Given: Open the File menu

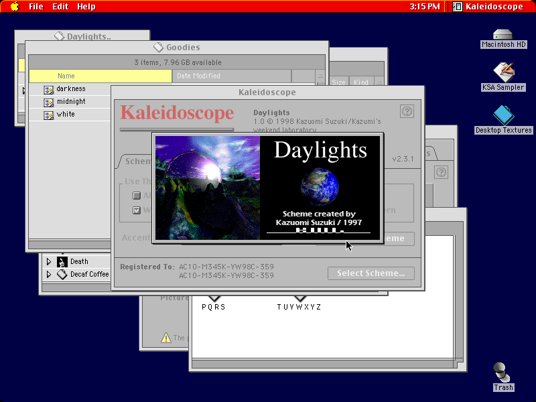Looking at the screenshot, I should click(x=36, y=7).
